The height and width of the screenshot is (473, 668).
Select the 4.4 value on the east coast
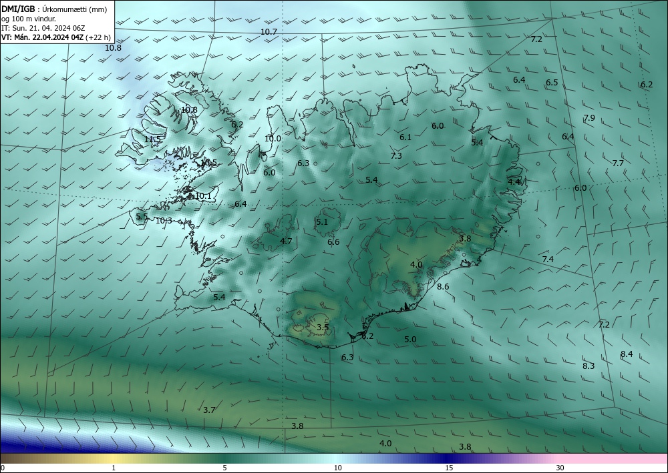514,182
